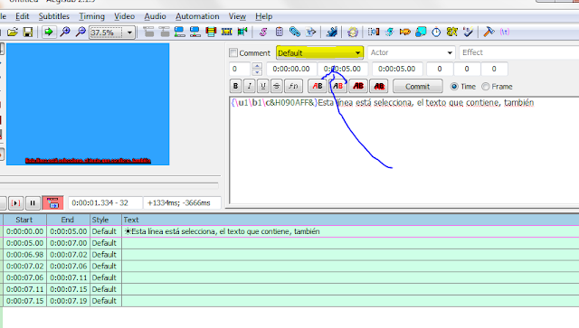Viewport: 579px width, 328px height.
Task: Click the Fn font face button
Action: [293, 86]
